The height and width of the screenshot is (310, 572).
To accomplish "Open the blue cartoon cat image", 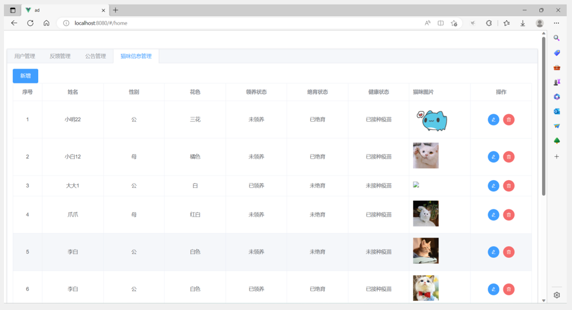I will (x=432, y=120).
